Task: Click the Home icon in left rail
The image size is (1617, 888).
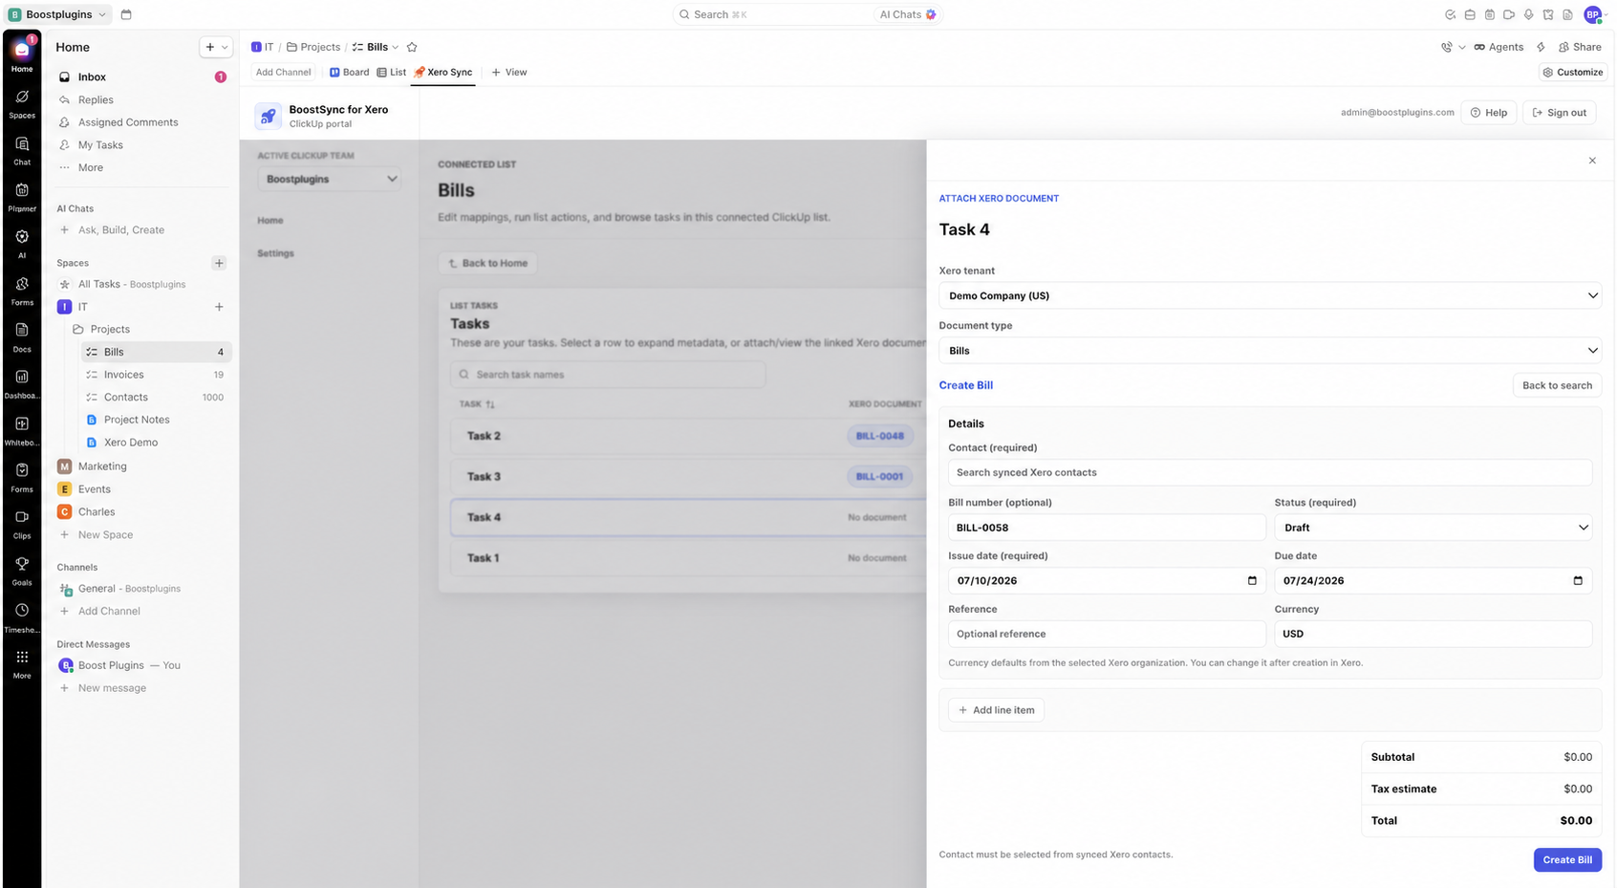Action: pos(22,55)
